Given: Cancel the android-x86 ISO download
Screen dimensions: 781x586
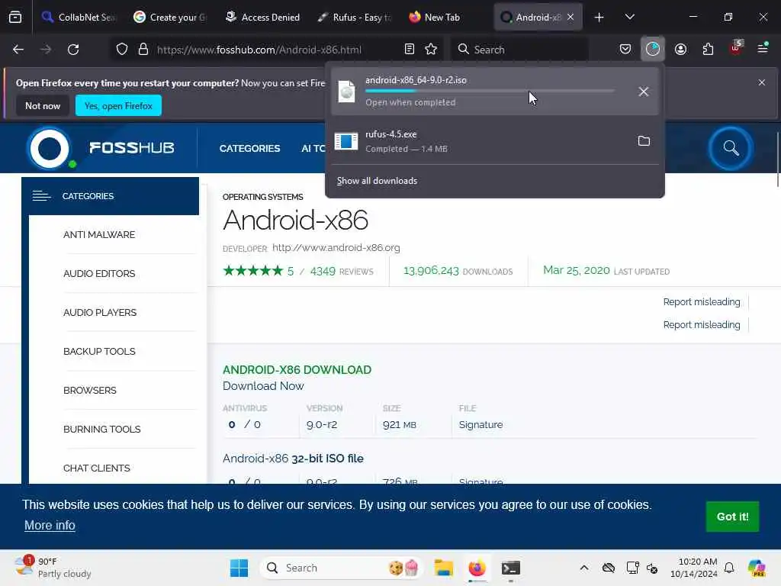Looking at the screenshot, I should [644, 92].
